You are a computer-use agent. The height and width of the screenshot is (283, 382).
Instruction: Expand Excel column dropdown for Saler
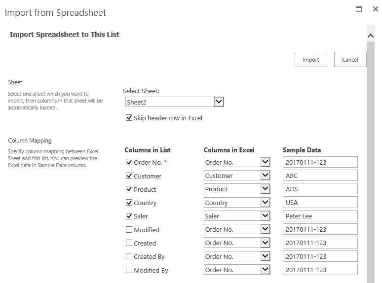coord(266,216)
